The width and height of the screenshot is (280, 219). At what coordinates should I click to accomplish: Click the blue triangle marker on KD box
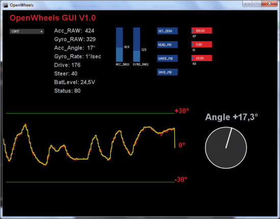click(x=192, y=58)
